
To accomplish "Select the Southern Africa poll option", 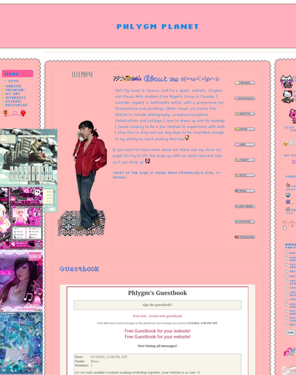I will pos(286,265).
